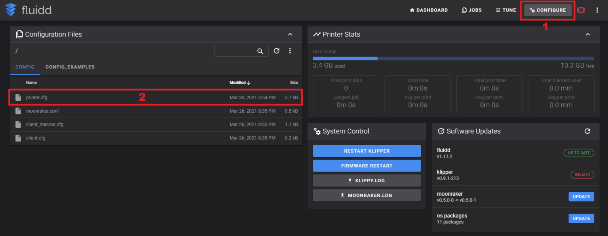Collapse the Configuration Files panel
The image size is (608, 236).
tap(290, 34)
